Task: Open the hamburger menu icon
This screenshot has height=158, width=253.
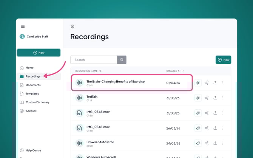Action: (23, 26)
